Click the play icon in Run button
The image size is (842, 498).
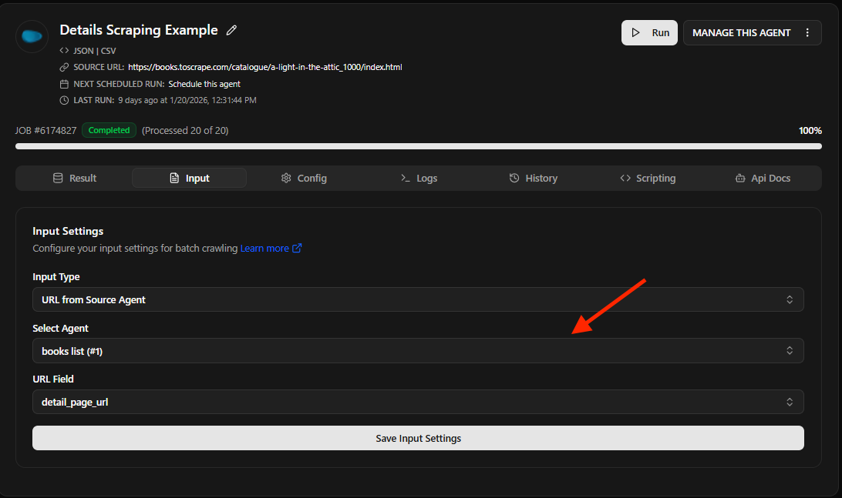tap(636, 33)
